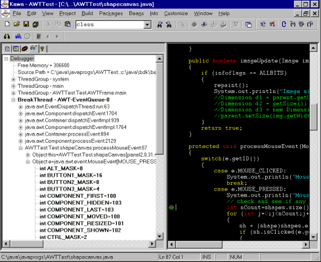This screenshot has width=321, height=262.
Task: Switch to the first document tab icon in the left panel
Action: point(7,48)
